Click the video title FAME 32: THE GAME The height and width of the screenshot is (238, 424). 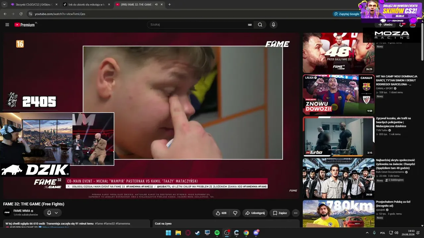tap(34, 204)
